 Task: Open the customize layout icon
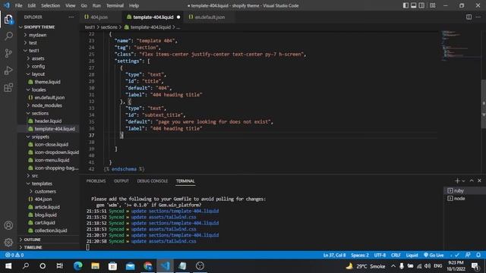click(x=433, y=5)
